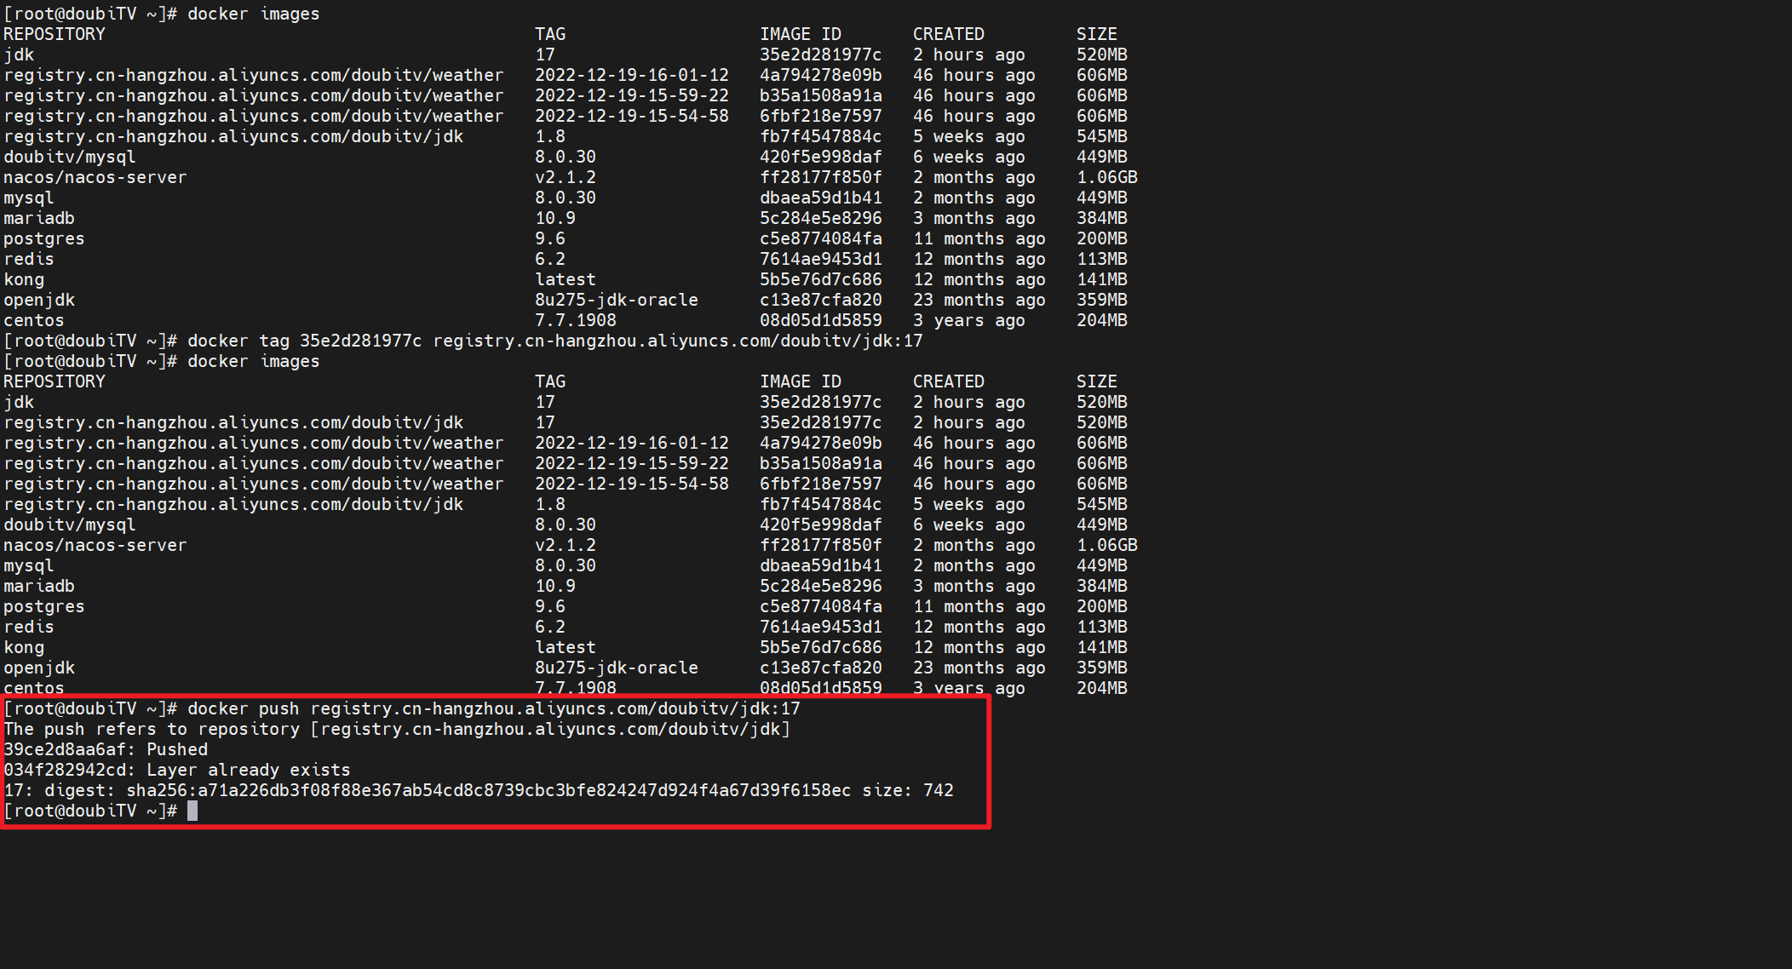Click image ID fb7f4547884c in second listing
The width and height of the screenshot is (1792, 969).
tap(820, 504)
